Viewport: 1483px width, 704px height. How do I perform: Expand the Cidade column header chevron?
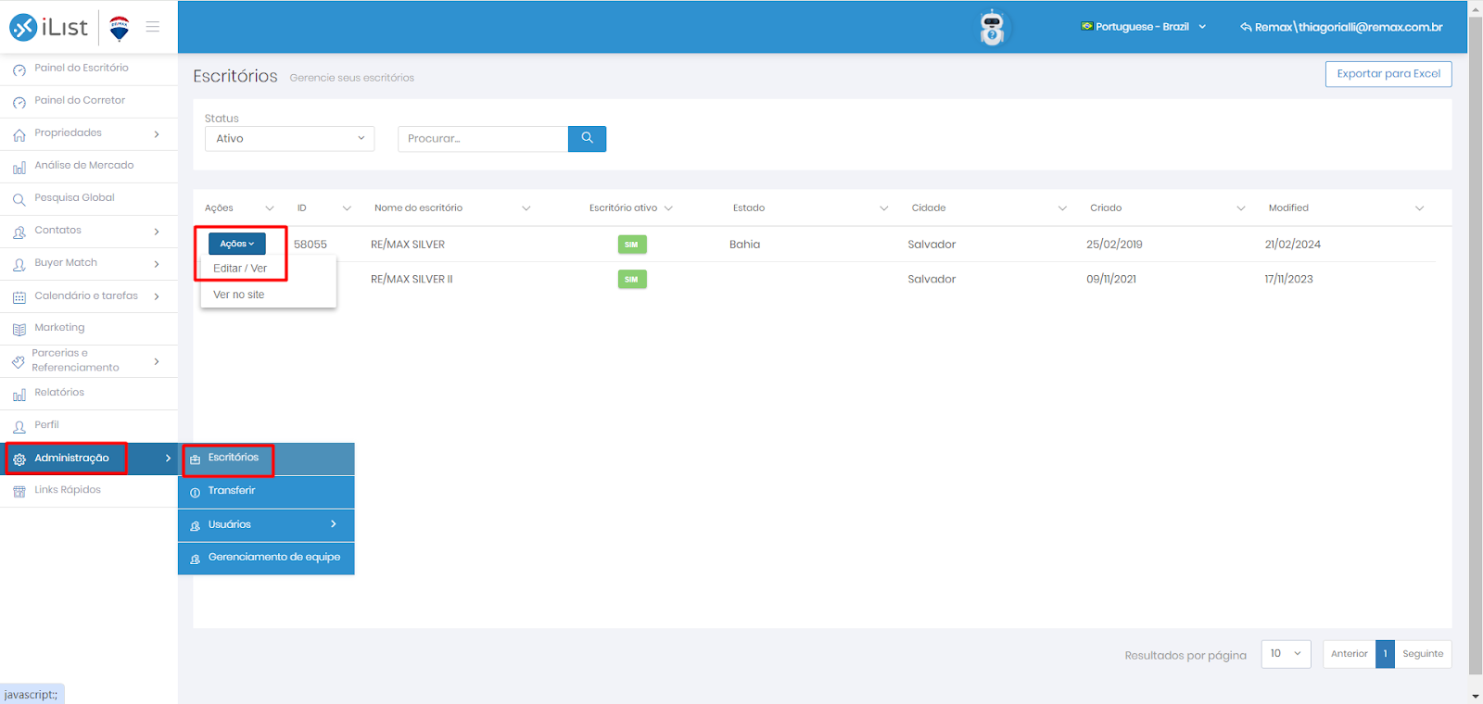(1062, 208)
